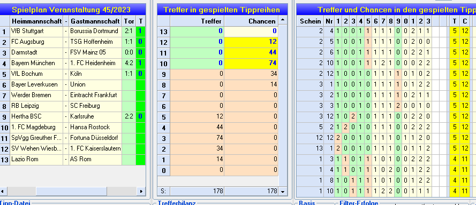Select Bayer Leverkusen cell
This screenshot has width=476, height=205.
36,84
